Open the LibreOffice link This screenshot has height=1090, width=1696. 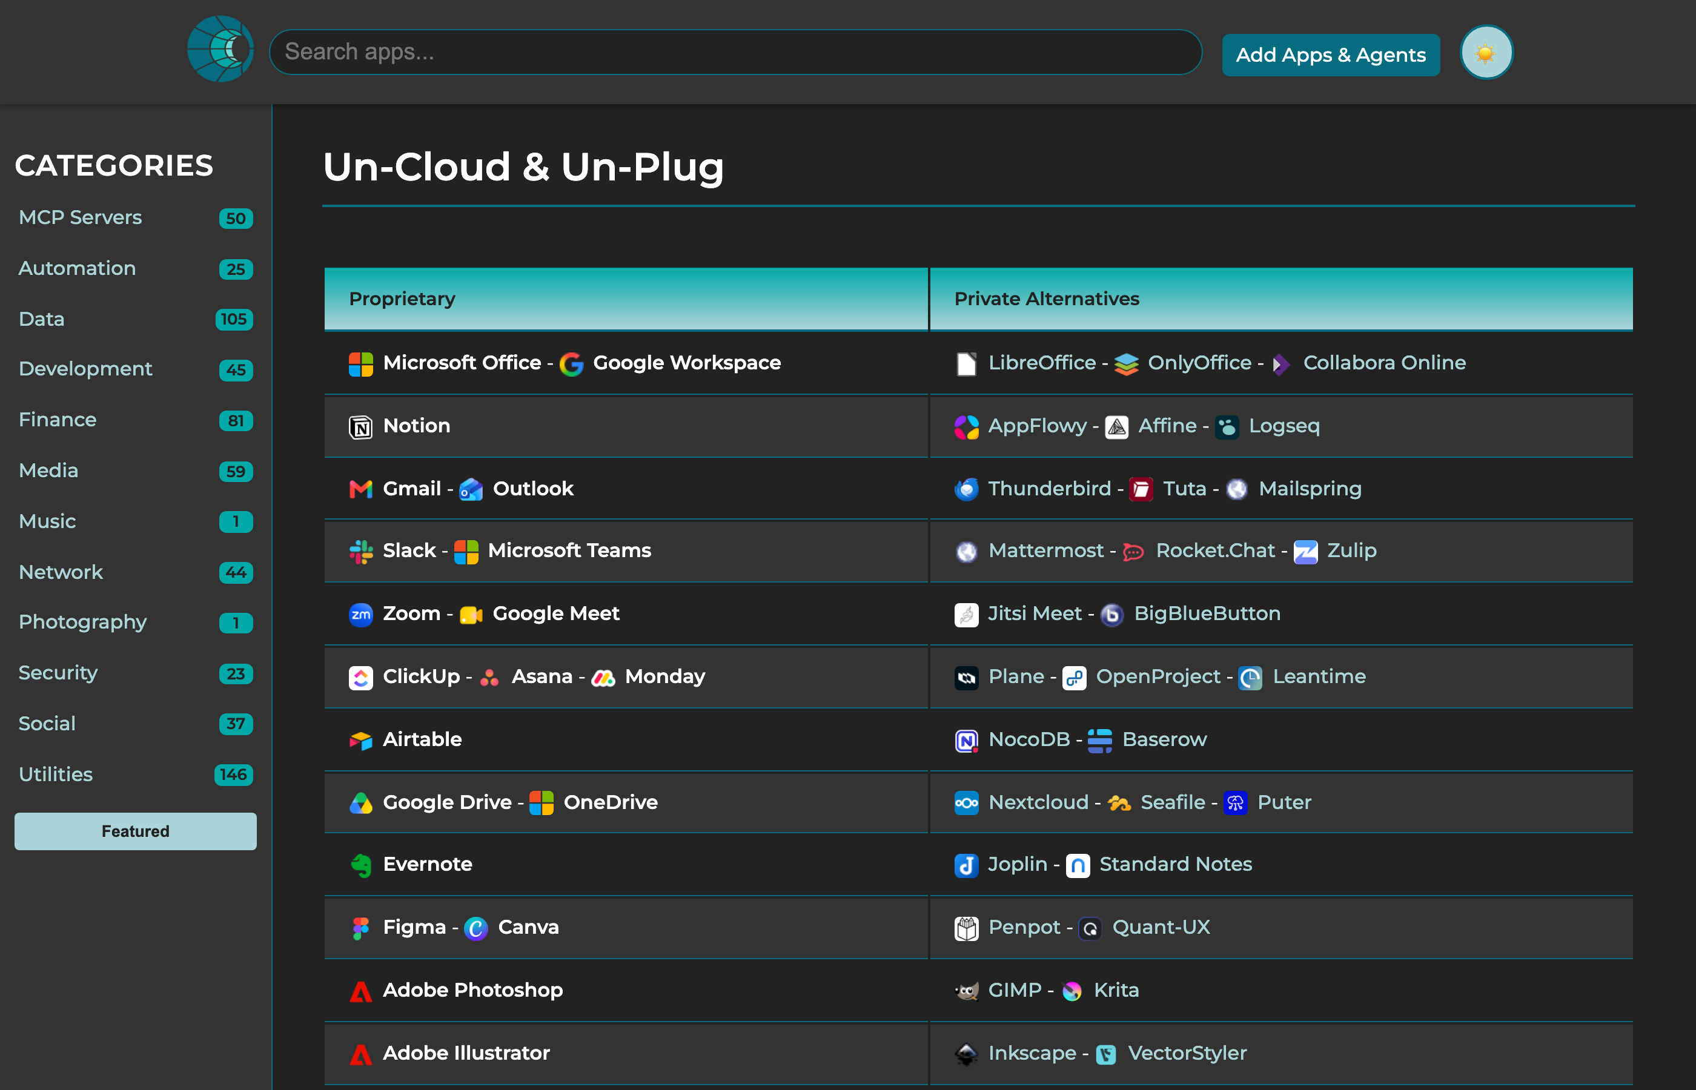[1042, 362]
